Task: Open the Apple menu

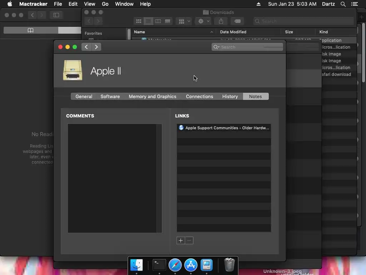Action: pos(10,4)
